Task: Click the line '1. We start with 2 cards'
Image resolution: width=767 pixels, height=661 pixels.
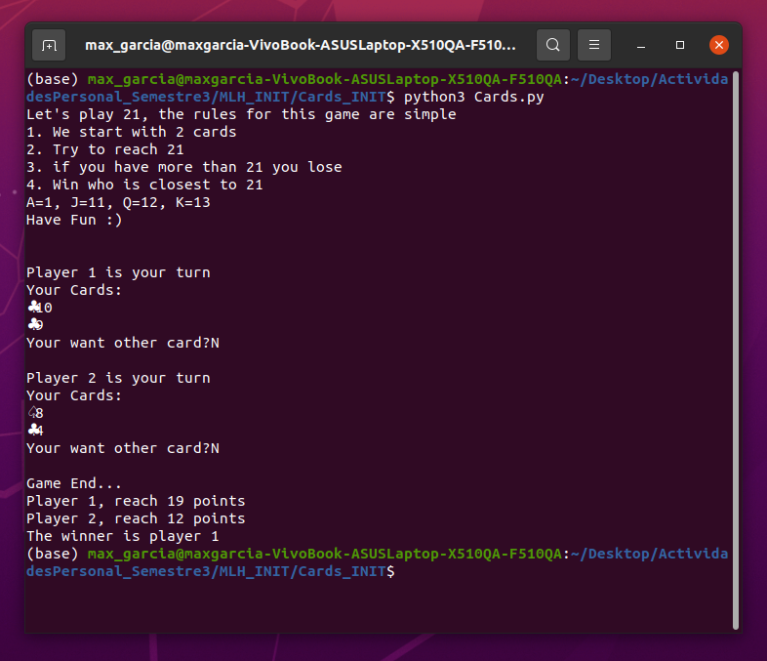Action: pyautogui.click(x=132, y=132)
